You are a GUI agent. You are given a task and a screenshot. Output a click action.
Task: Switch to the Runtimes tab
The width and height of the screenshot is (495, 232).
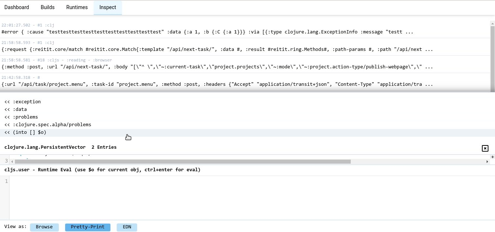(76, 7)
